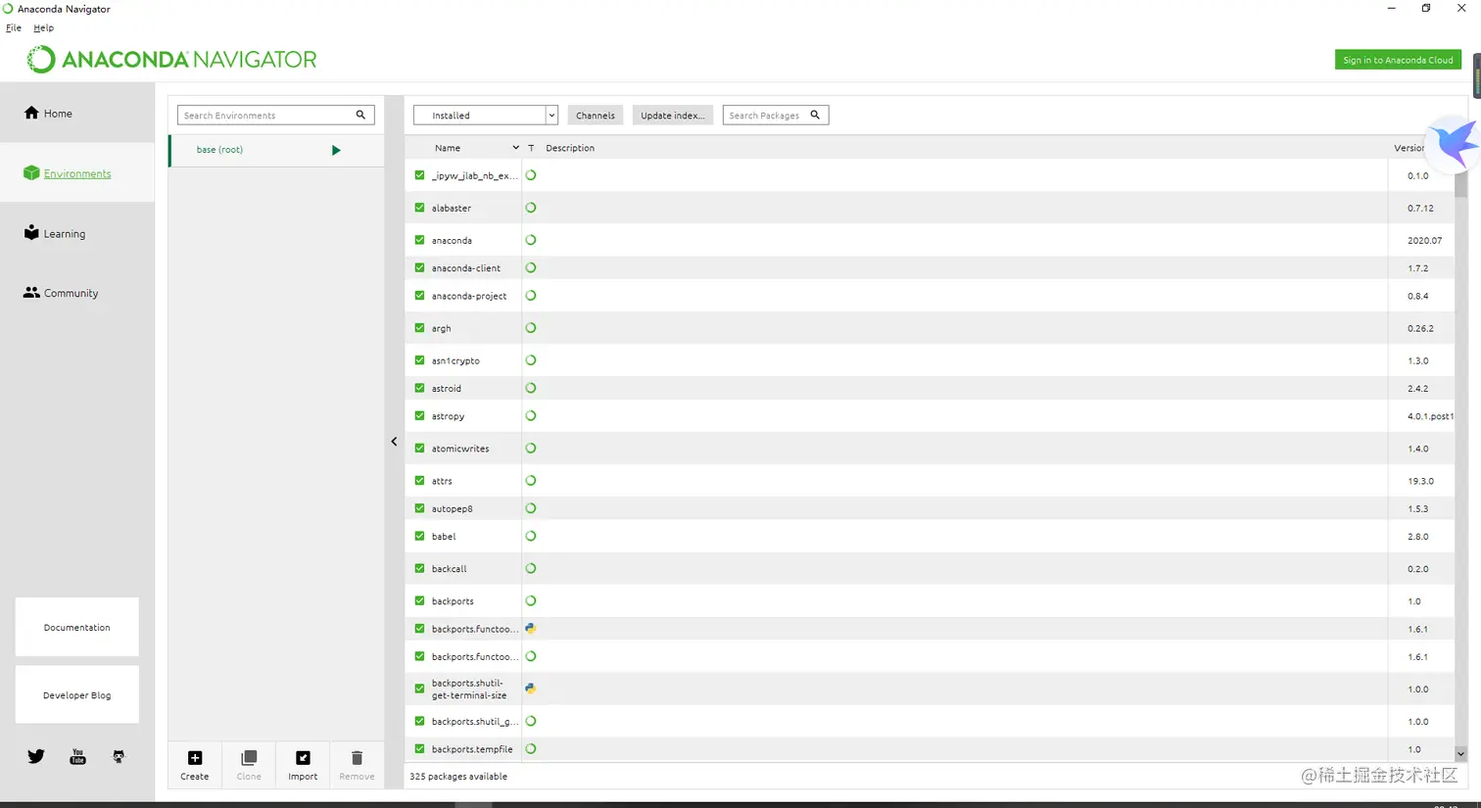Click conda type icon for attrs

click(x=531, y=480)
